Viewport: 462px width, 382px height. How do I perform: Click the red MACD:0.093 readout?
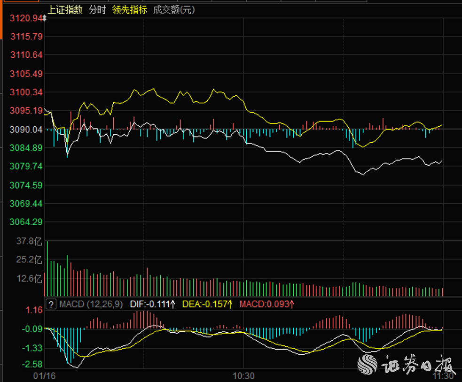click(264, 304)
